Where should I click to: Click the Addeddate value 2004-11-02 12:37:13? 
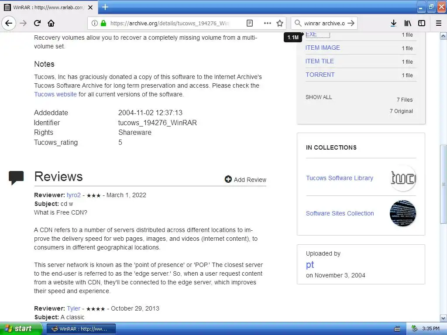coord(150,113)
